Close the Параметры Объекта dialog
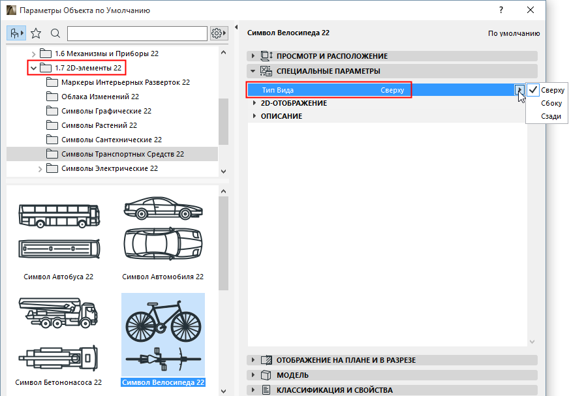 point(531,10)
